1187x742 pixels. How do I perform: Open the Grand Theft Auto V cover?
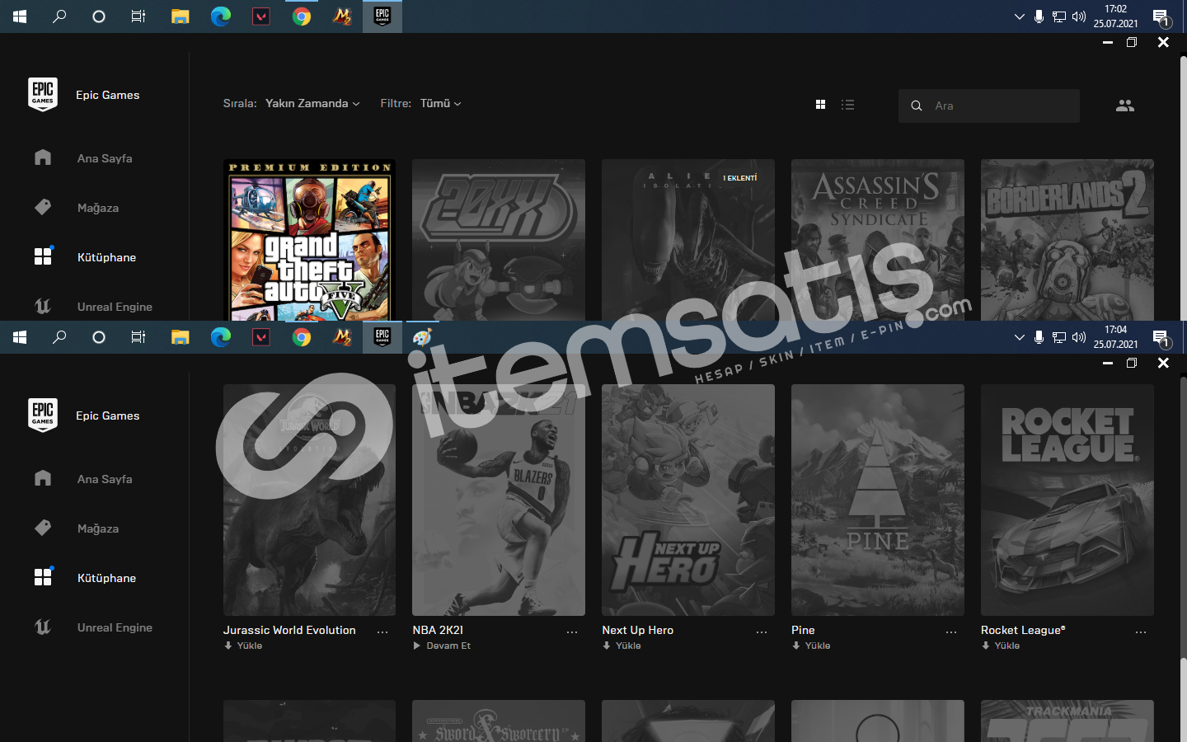coord(309,240)
